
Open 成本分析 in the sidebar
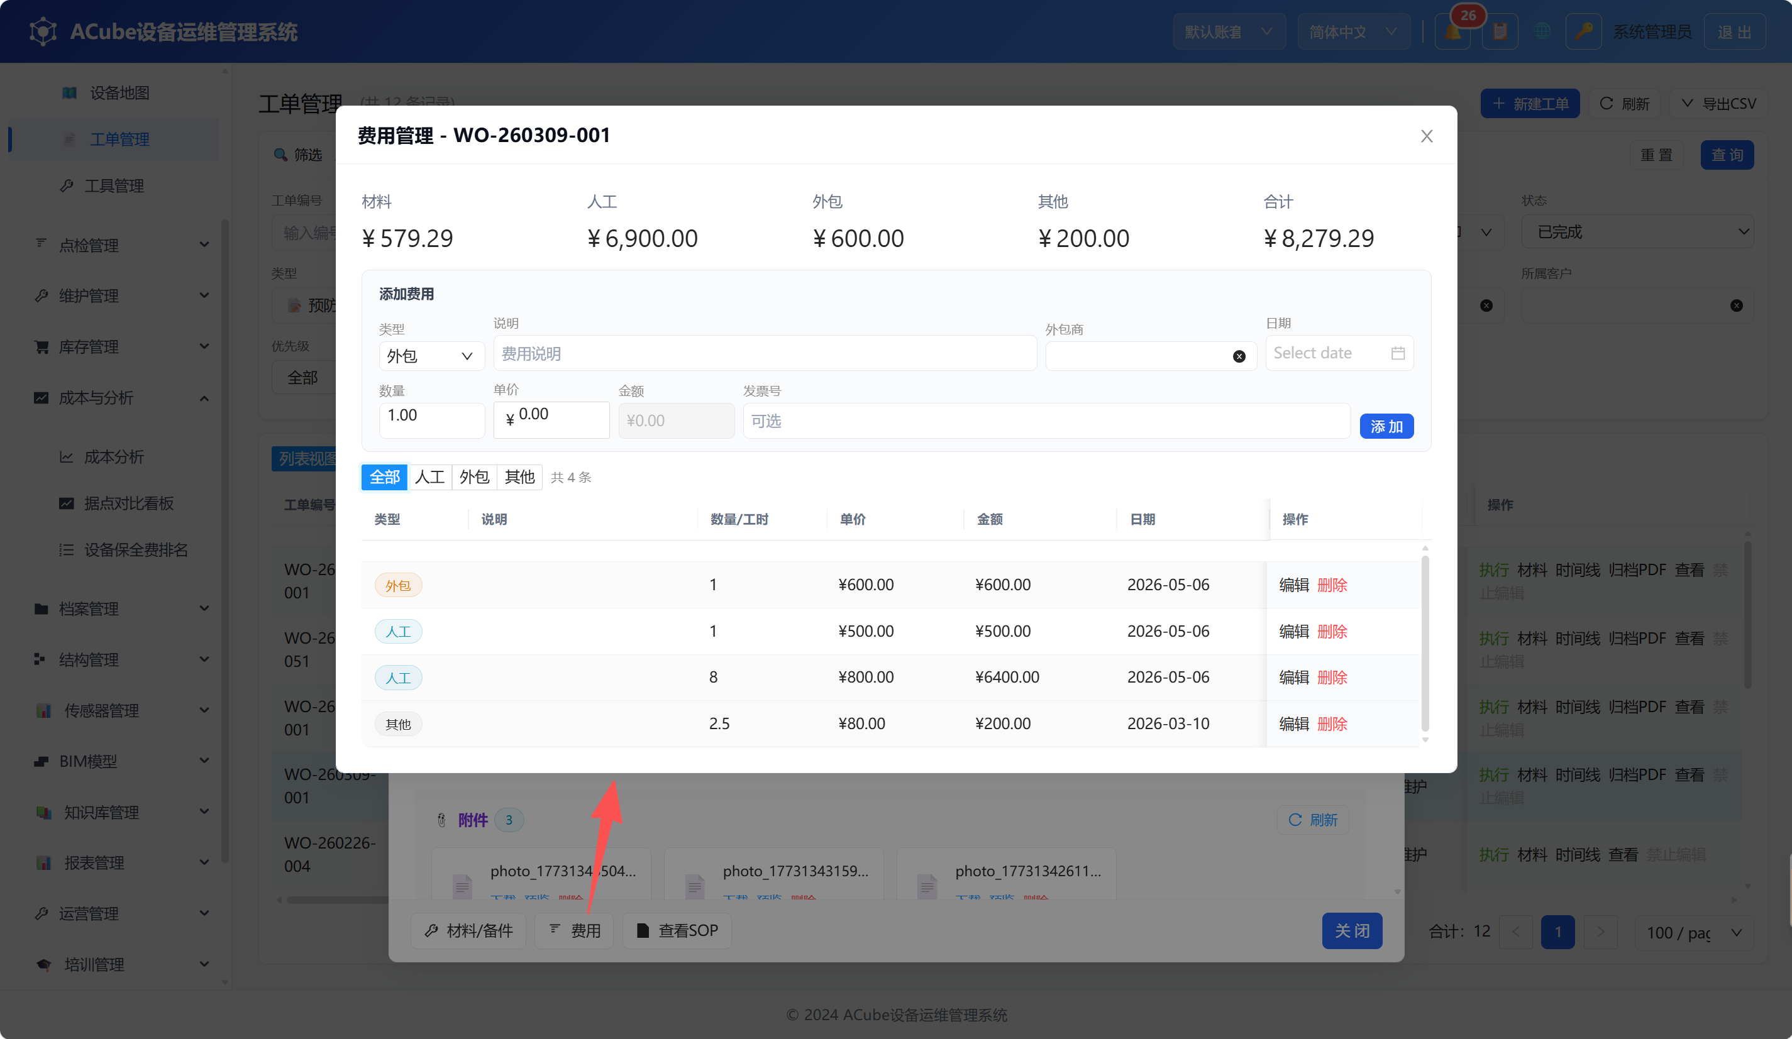pos(114,457)
